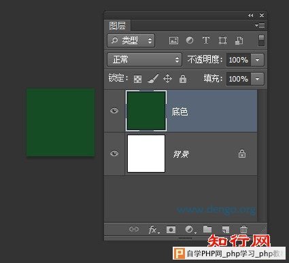Open the fx layer style menu
The width and height of the screenshot is (289, 263).
154,230
